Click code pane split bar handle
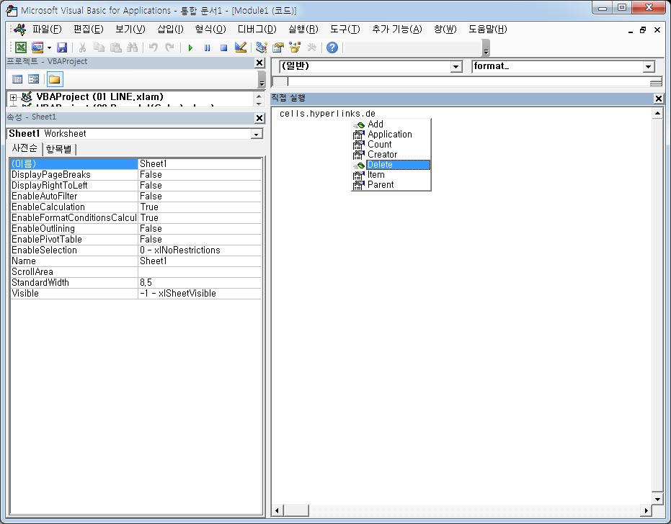 tap(656, 81)
